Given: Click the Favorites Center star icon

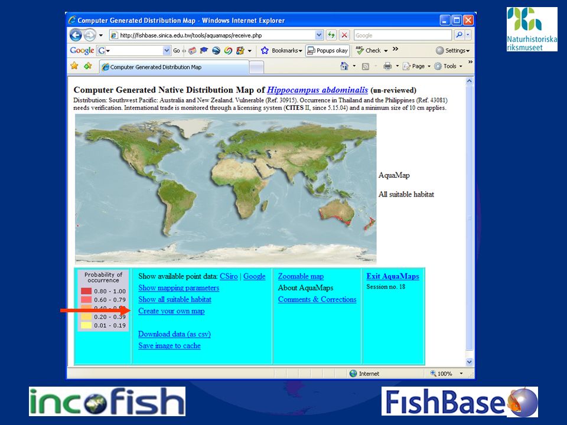Looking at the screenshot, I should coord(74,66).
